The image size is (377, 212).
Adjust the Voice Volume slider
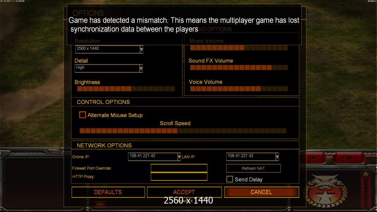[239, 89]
